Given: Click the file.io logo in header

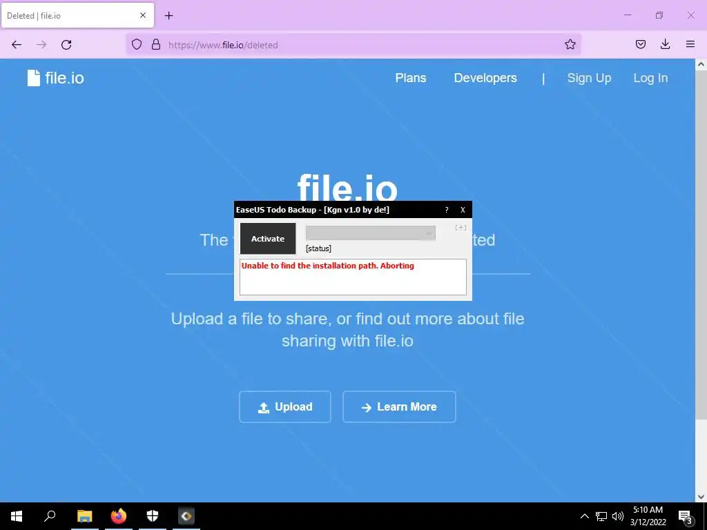Looking at the screenshot, I should 56,78.
